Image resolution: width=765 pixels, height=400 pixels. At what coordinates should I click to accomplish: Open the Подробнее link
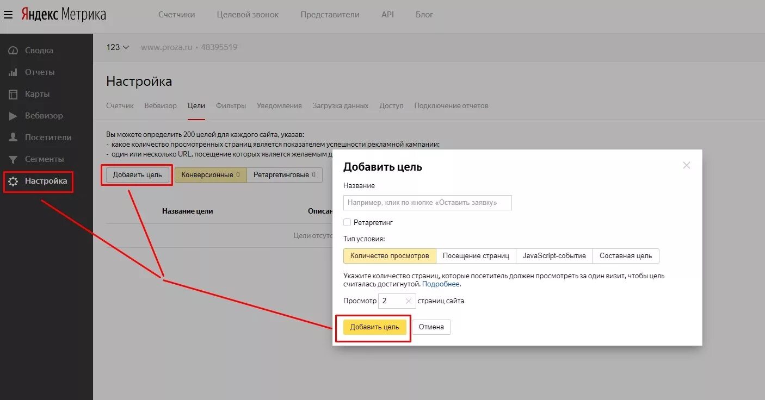point(441,284)
